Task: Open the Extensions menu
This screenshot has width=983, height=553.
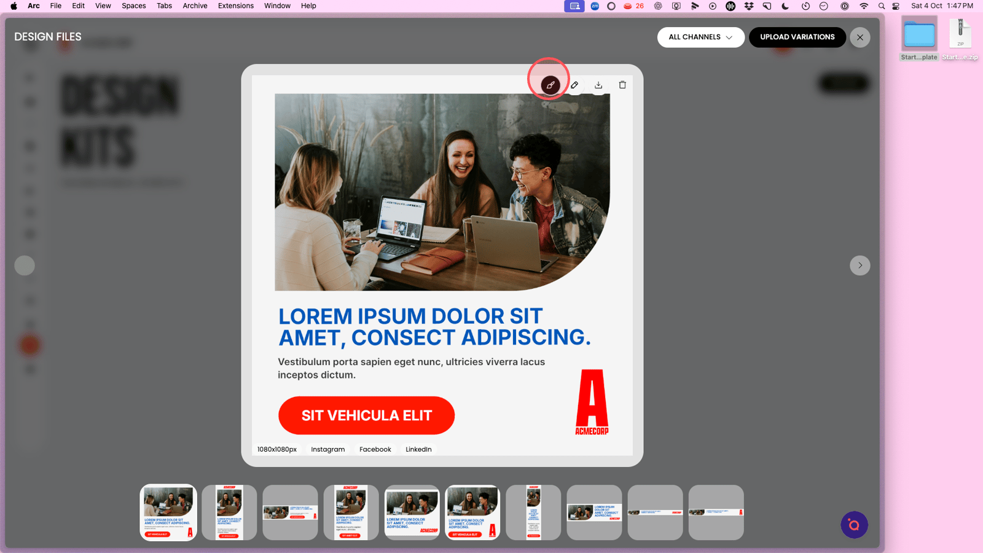Action: tap(235, 6)
